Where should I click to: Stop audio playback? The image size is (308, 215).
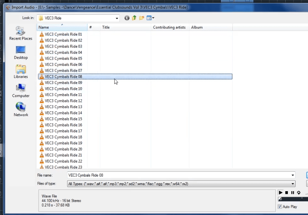287,192
